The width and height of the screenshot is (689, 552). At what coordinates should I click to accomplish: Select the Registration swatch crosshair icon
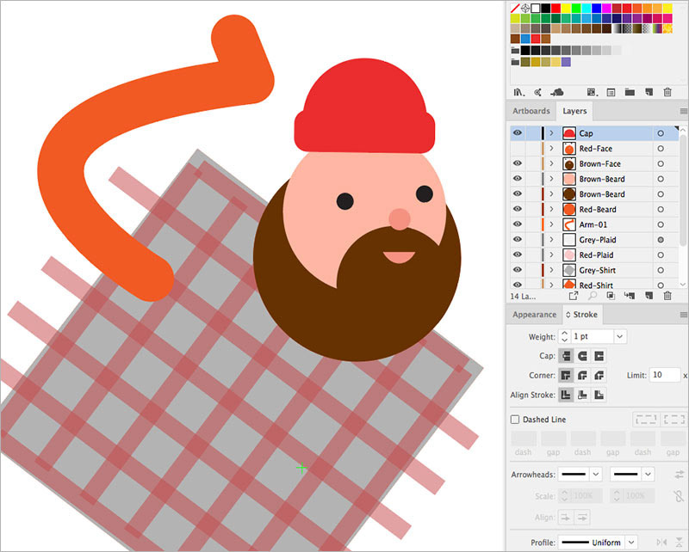pos(525,8)
